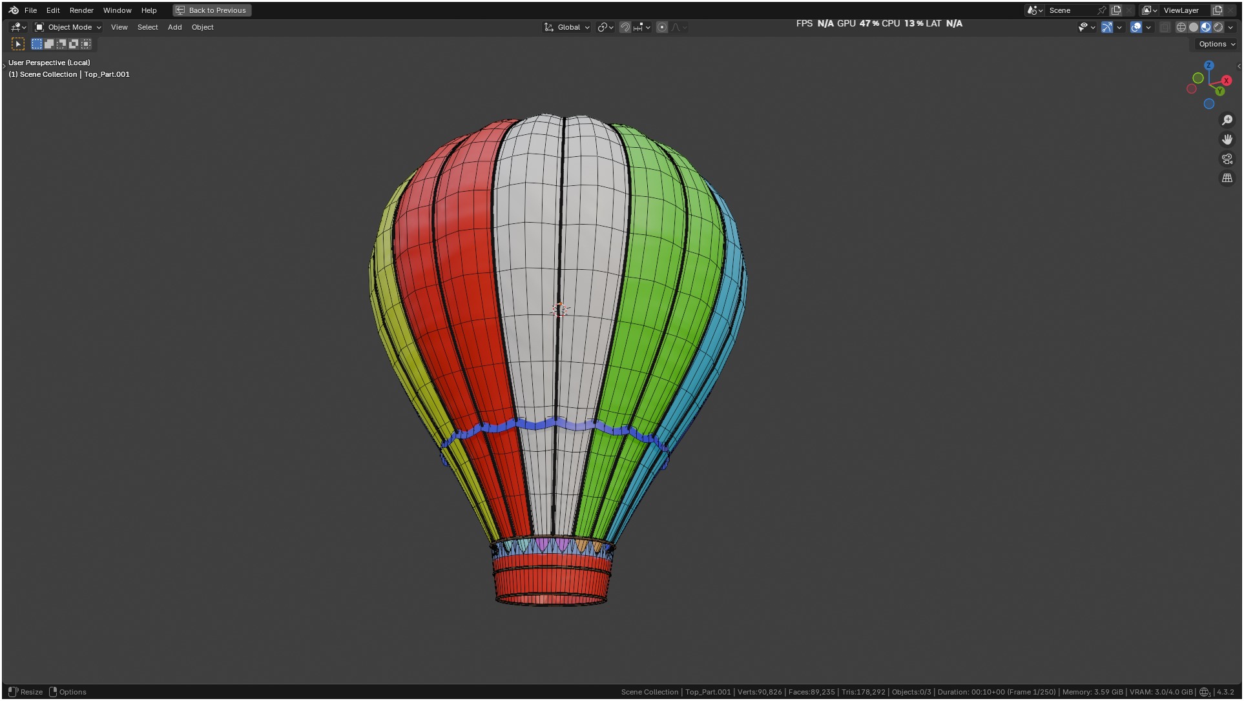Viewport: 1244px width, 701px height.
Task: Switch perspective/orthographic grid icon
Action: coord(1227,178)
